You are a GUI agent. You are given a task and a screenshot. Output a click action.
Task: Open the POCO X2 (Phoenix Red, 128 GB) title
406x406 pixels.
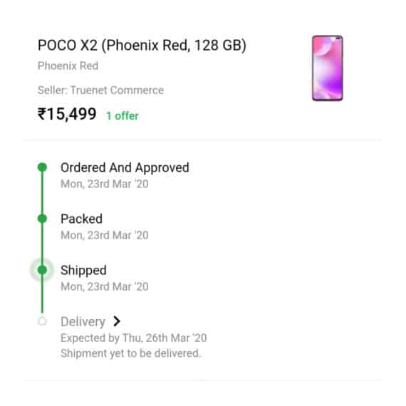tap(142, 46)
